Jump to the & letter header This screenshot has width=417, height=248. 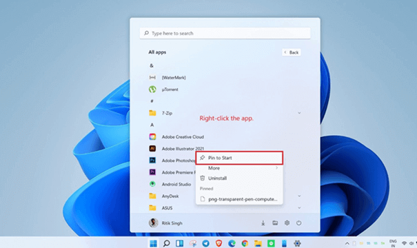pos(152,65)
